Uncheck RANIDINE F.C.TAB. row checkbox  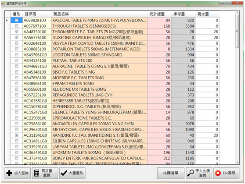point(17,135)
